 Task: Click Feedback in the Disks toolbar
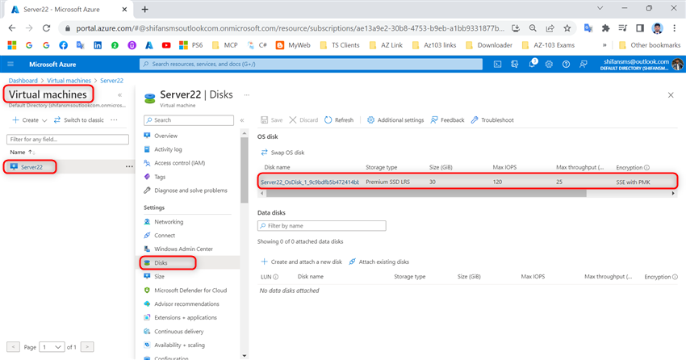(x=448, y=119)
